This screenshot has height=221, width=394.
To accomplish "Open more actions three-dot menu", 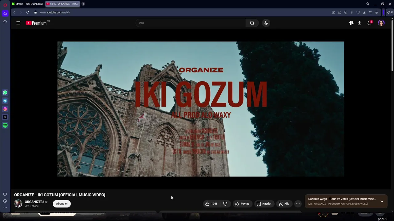I will (298, 204).
